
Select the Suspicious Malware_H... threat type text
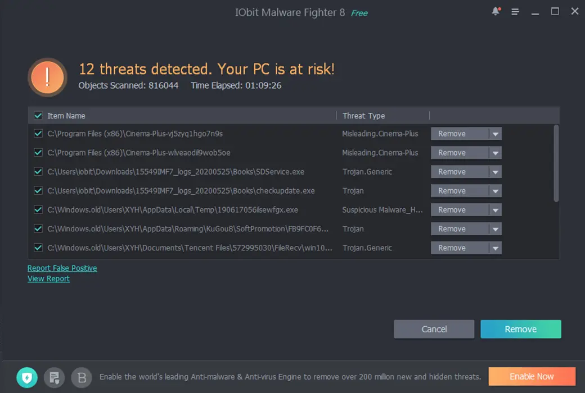click(382, 209)
